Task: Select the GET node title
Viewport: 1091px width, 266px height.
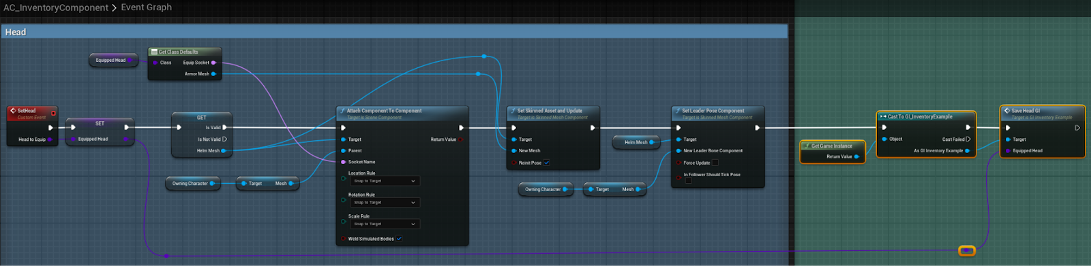Action: (x=202, y=117)
